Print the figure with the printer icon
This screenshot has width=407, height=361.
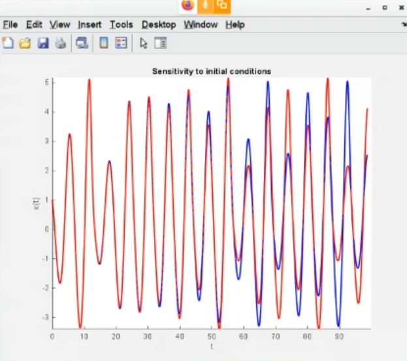(60, 44)
